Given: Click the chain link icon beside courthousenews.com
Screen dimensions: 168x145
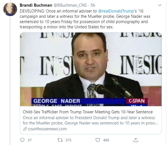Looking at the screenshot, I should 25,129.
